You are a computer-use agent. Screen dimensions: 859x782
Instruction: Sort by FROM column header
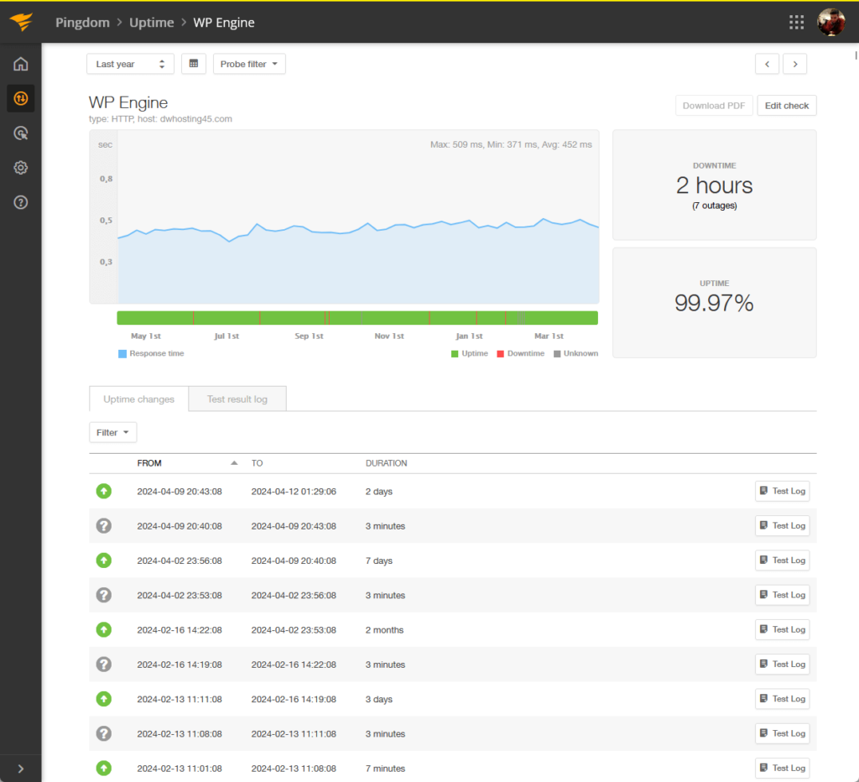point(149,463)
